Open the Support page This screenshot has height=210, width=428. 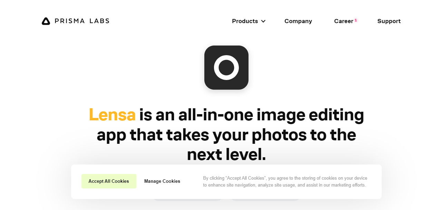tap(389, 21)
